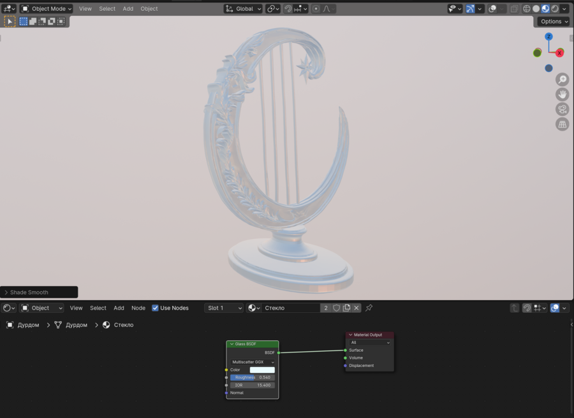Toggle the camera view icon
The width and height of the screenshot is (574, 418).
click(562, 110)
